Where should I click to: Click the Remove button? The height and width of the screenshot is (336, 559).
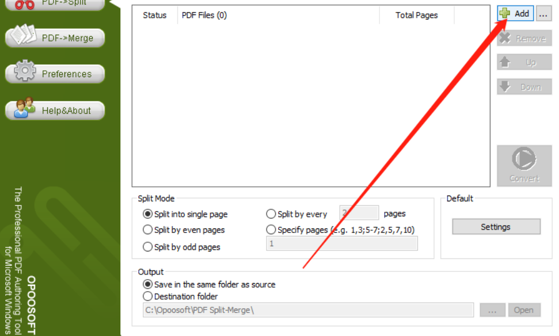pos(524,38)
